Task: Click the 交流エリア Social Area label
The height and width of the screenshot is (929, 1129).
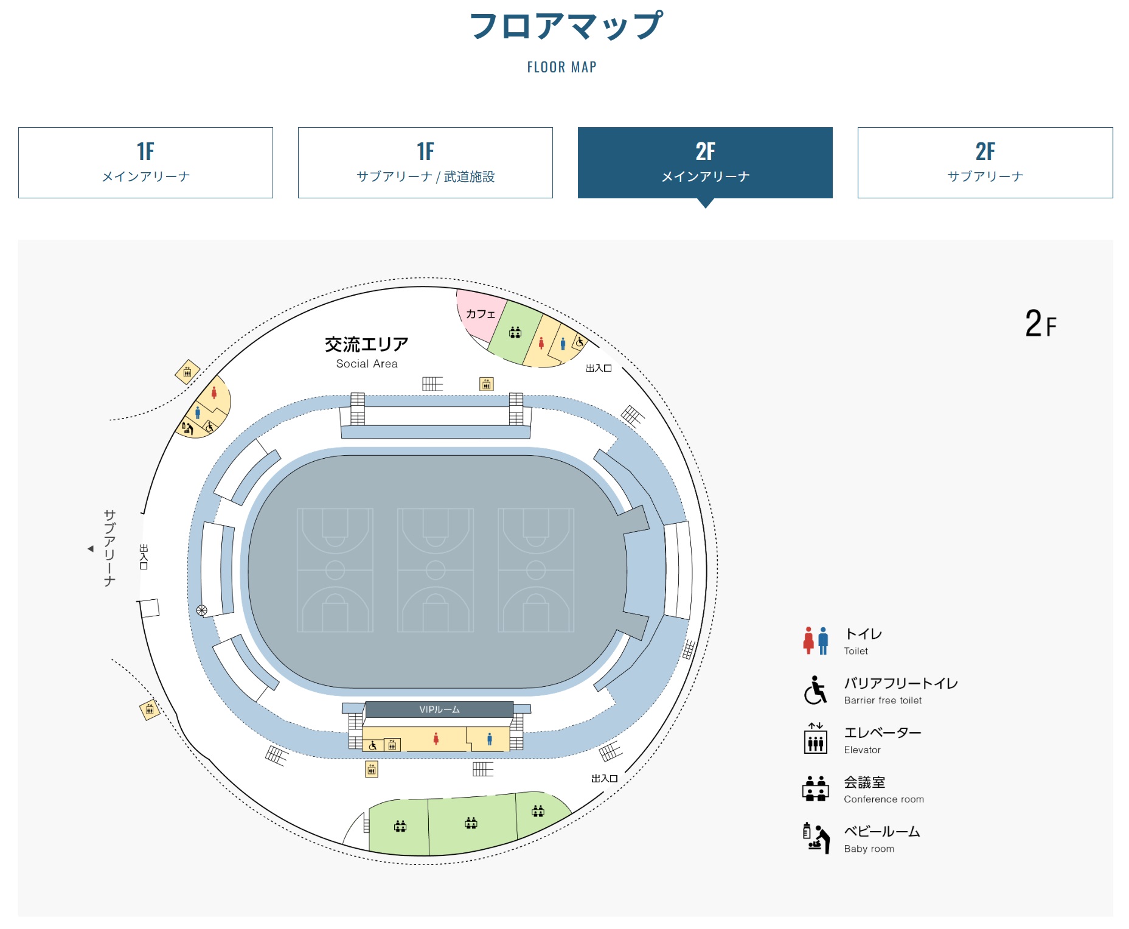Action: (367, 352)
